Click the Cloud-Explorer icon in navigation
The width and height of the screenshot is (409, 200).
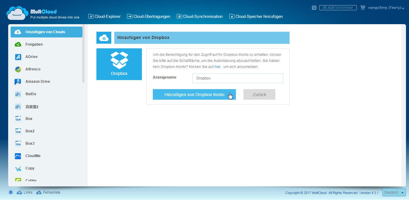pyautogui.click(x=91, y=16)
